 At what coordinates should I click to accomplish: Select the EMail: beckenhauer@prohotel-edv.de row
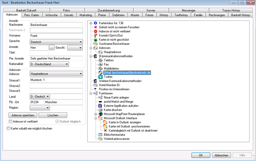pos(127,73)
